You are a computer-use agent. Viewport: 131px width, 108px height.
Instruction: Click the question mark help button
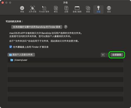pos(66,27)
